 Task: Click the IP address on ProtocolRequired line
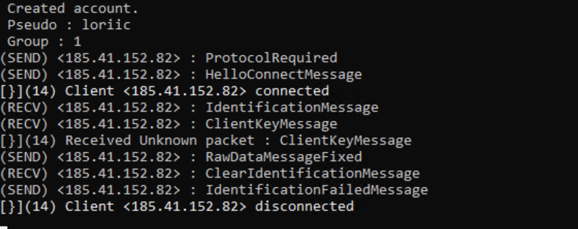[x=119, y=58]
